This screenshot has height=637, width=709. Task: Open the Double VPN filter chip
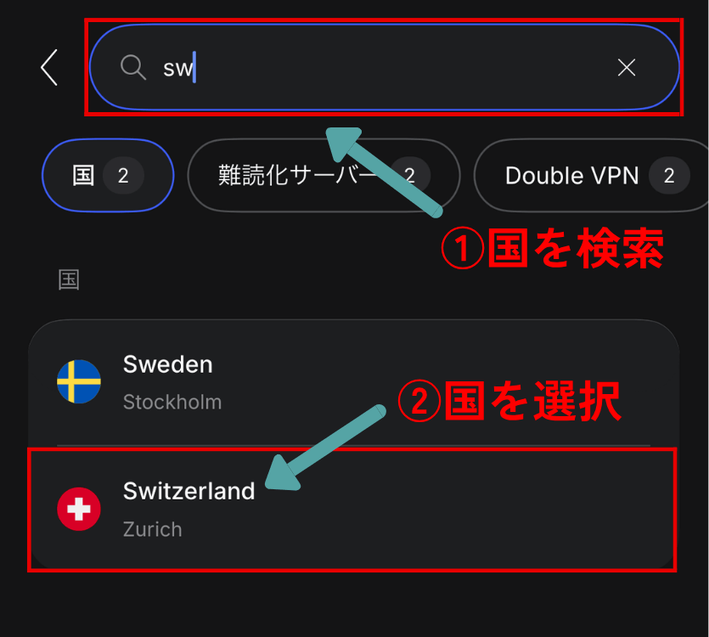592,175
